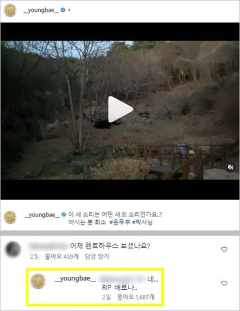
Task: View 좋아요 439개 likes on comment
Action: coord(62,257)
